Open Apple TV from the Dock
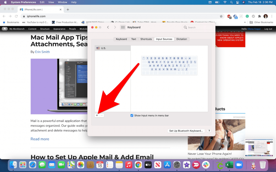This screenshot has height=172, width=276. (148, 165)
